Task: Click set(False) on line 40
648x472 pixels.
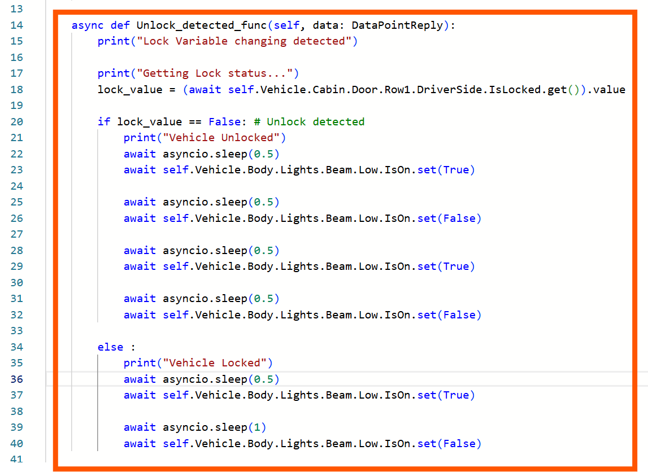Action: click(449, 444)
